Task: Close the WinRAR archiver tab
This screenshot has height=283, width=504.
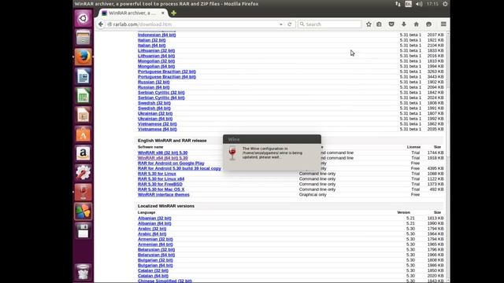Action: (163, 13)
